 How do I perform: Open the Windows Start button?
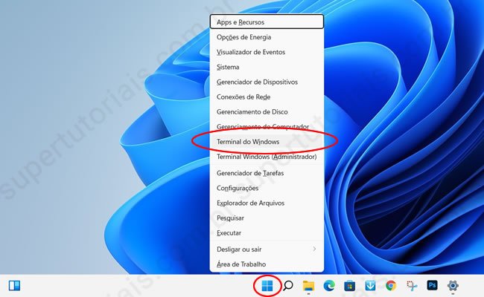click(267, 286)
